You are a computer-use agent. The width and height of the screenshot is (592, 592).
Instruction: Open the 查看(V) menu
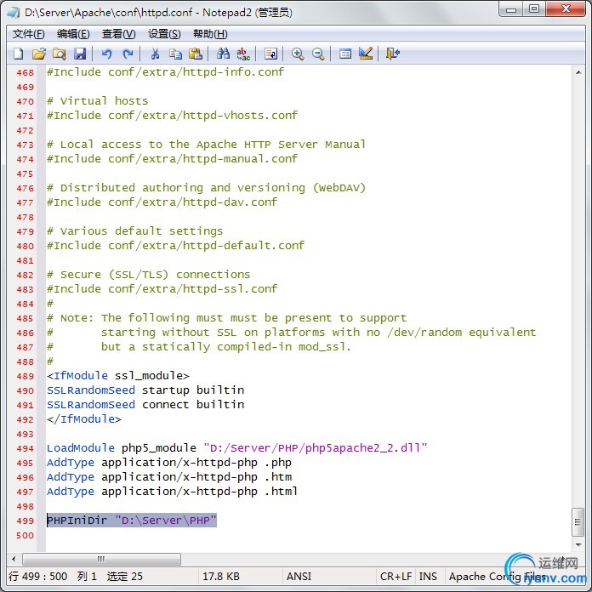tap(118, 34)
